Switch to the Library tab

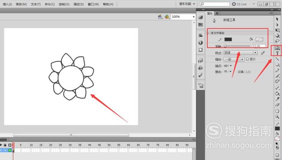coord(217,13)
